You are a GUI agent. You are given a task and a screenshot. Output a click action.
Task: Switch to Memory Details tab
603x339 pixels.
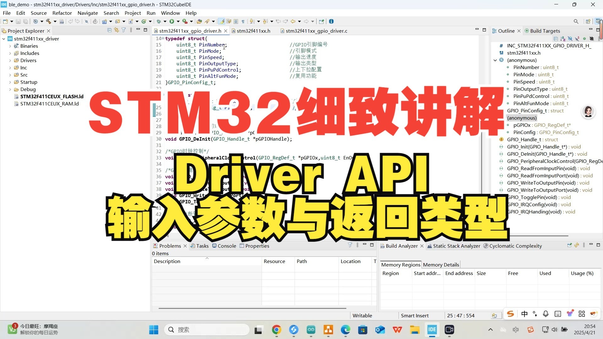(x=441, y=265)
